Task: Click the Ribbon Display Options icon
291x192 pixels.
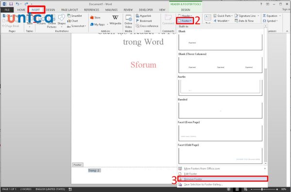Action: (x=268, y=4)
